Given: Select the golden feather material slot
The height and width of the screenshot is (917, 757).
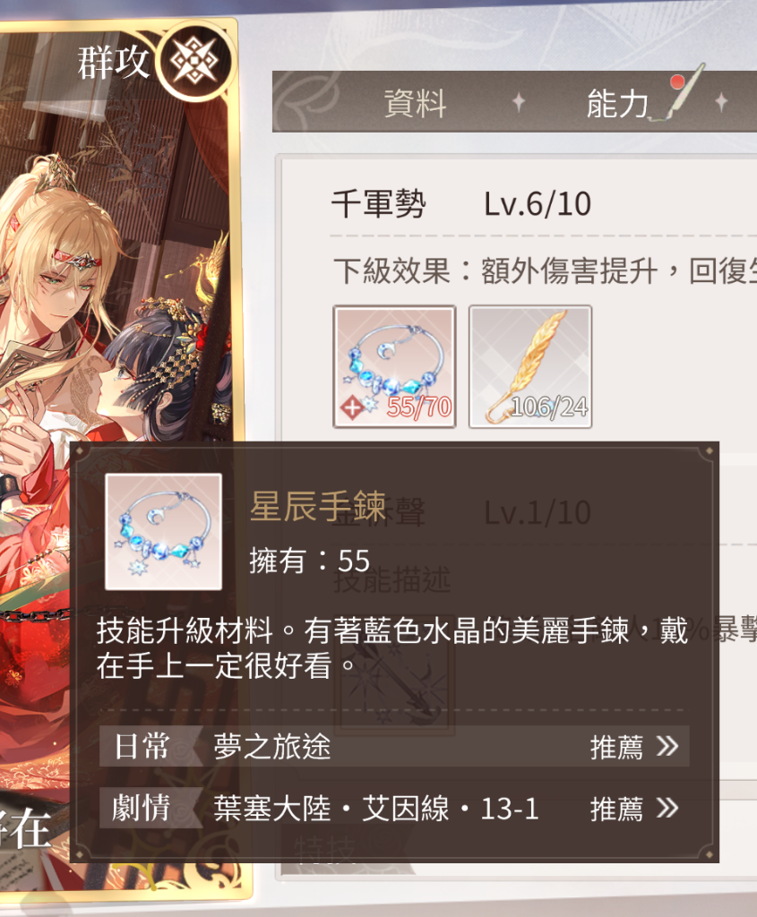Looking at the screenshot, I should 530,366.
